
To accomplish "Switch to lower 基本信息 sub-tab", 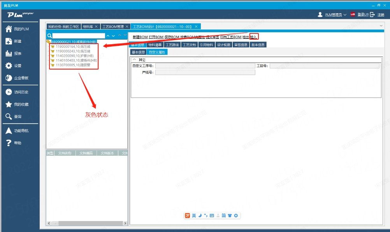I will 138,52.
